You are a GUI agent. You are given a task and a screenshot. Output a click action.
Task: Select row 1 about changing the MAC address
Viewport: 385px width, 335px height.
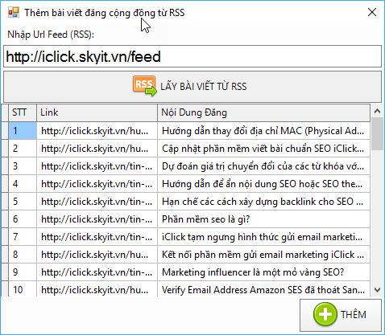[x=186, y=131]
